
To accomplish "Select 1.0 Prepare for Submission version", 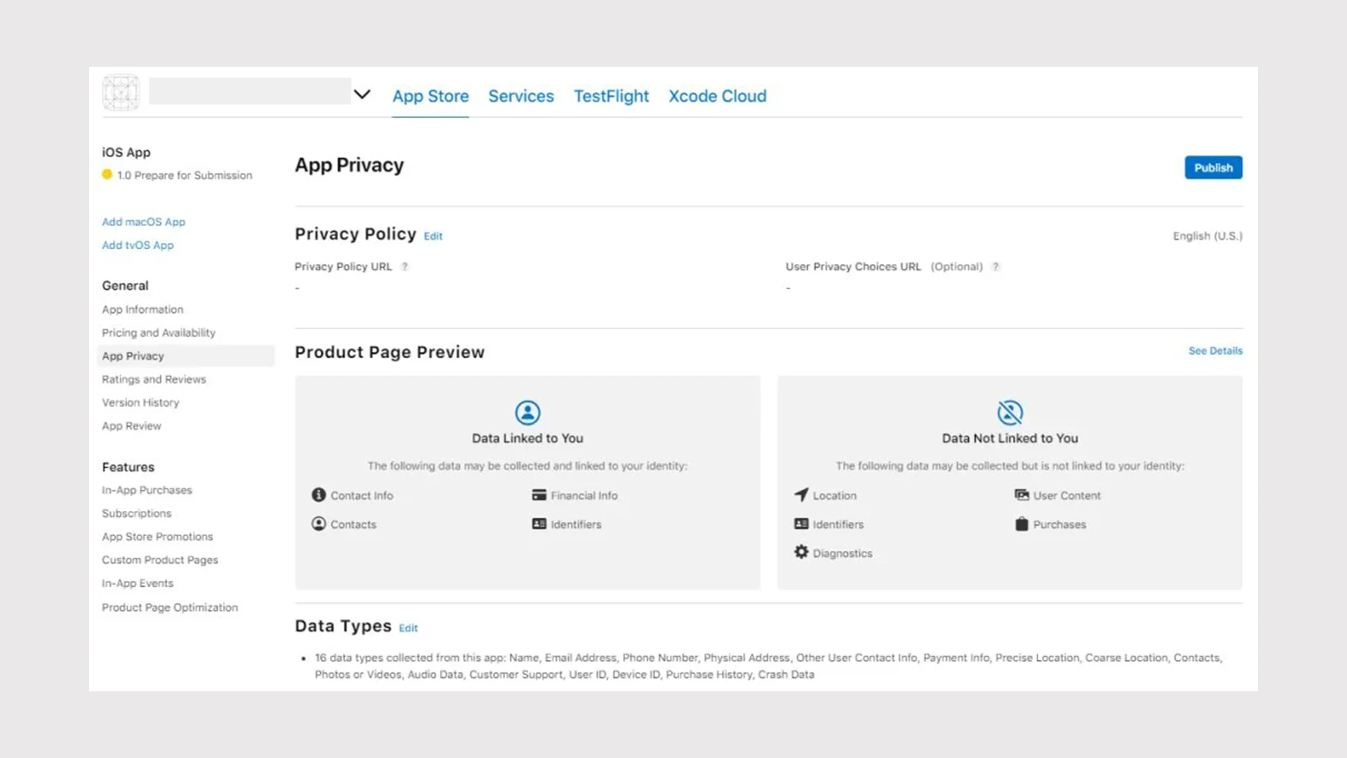I will pos(185,175).
